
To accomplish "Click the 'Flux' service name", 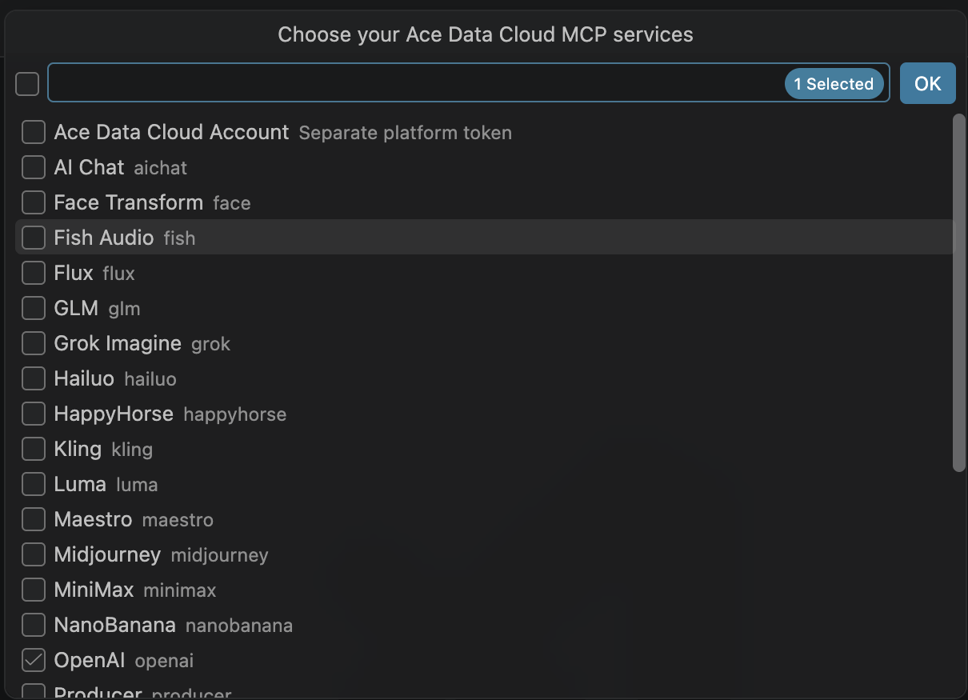I will pos(74,273).
